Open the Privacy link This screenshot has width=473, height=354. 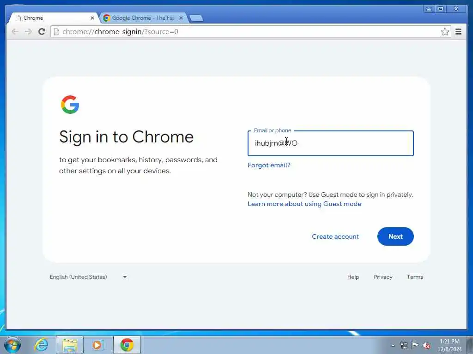pyautogui.click(x=383, y=277)
